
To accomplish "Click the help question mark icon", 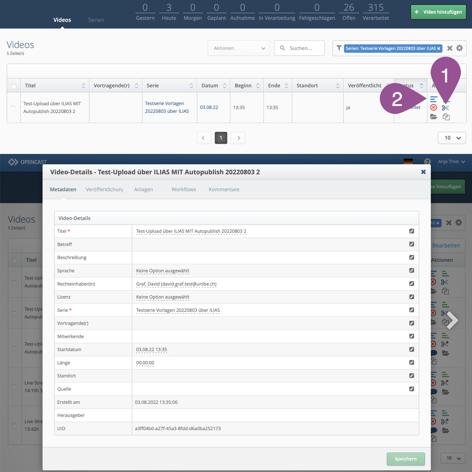I will tap(427, 162).
